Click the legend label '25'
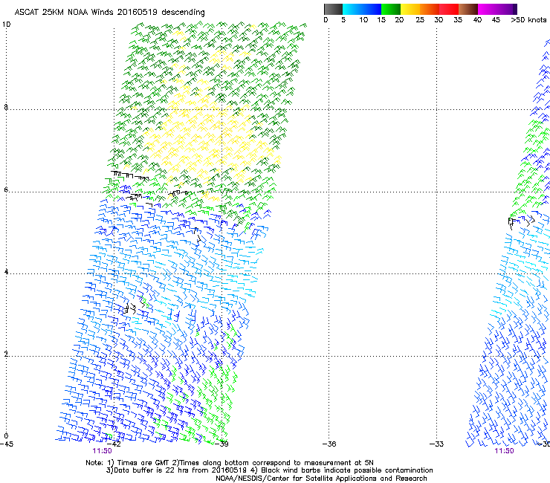 tap(420, 20)
